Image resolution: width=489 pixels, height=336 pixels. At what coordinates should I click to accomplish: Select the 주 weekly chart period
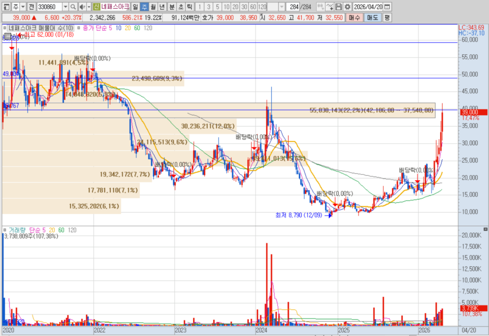click(144, 7)
